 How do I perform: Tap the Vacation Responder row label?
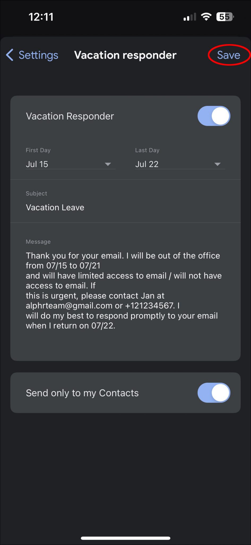(70, 116)
